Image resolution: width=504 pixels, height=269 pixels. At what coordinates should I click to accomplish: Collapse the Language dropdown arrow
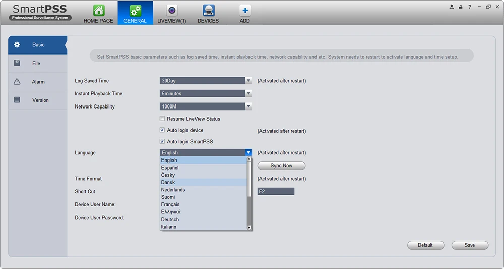(248, 152)
